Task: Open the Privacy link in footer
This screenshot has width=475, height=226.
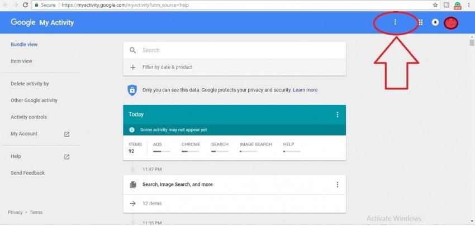Action: 15,213
